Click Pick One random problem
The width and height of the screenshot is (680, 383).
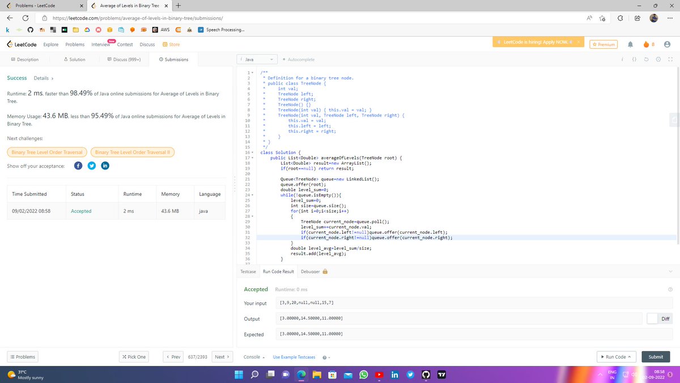click(x=134, y=357)
